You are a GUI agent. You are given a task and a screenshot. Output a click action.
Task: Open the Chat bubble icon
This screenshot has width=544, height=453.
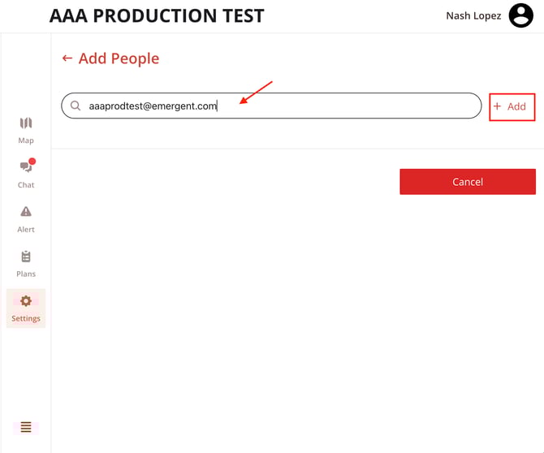pyautogui.click(x=25, y=167)
